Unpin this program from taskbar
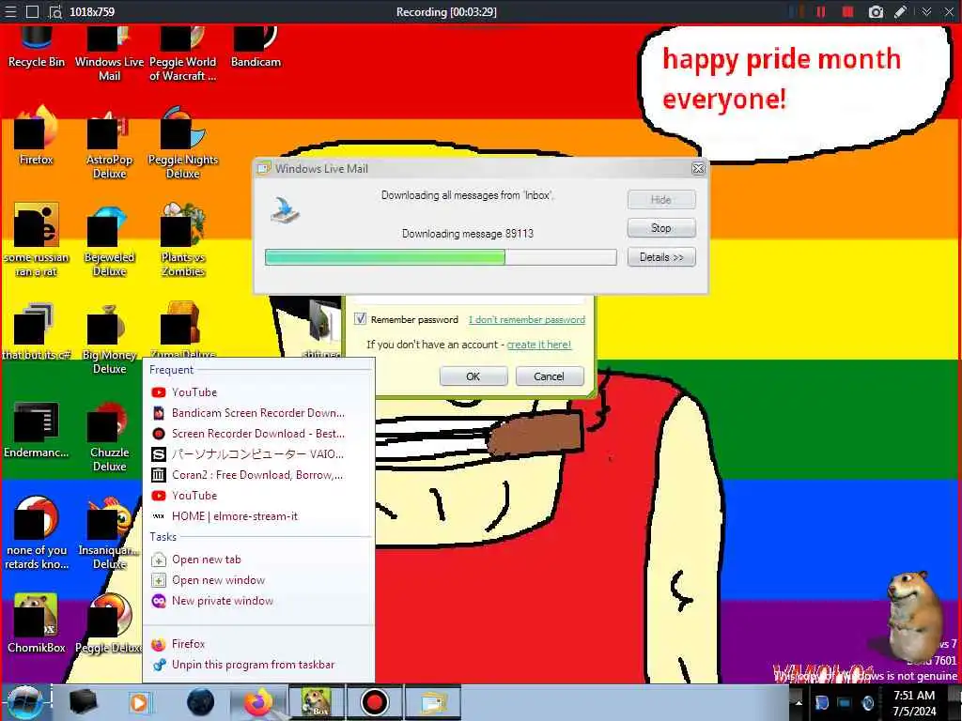Viewport: 962px width, 721px height. pos(258,665)
